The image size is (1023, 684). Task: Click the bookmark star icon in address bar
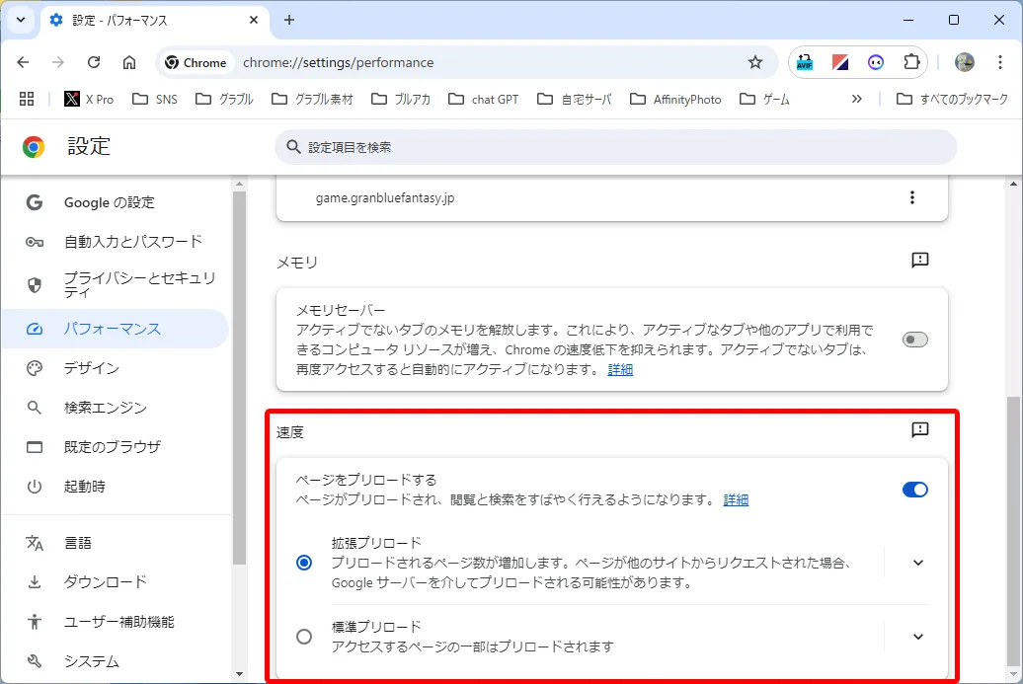(755, 62)
